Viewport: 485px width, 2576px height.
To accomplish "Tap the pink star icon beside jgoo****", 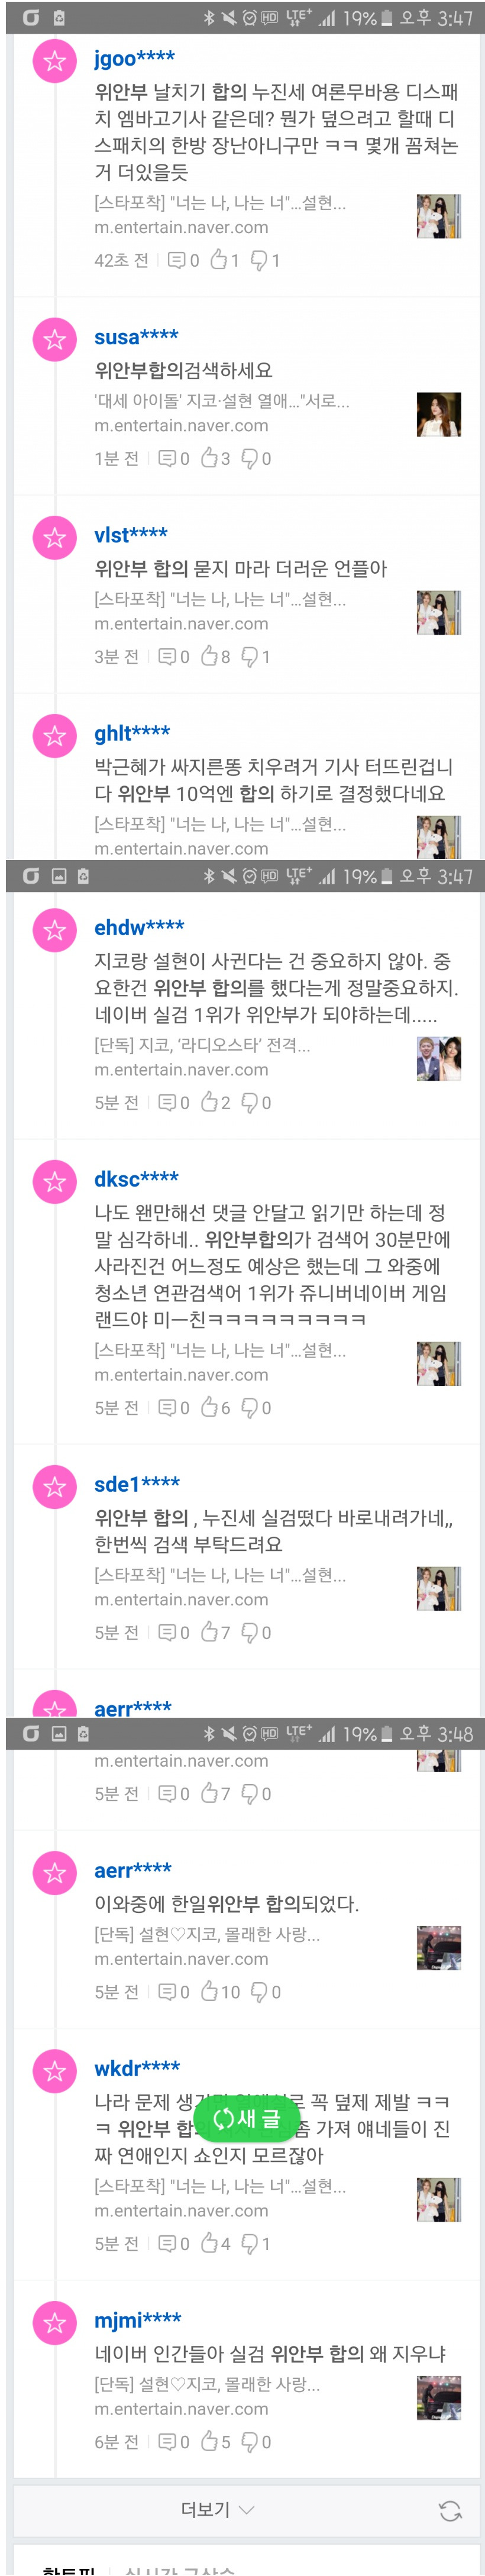I will point(54,61).
